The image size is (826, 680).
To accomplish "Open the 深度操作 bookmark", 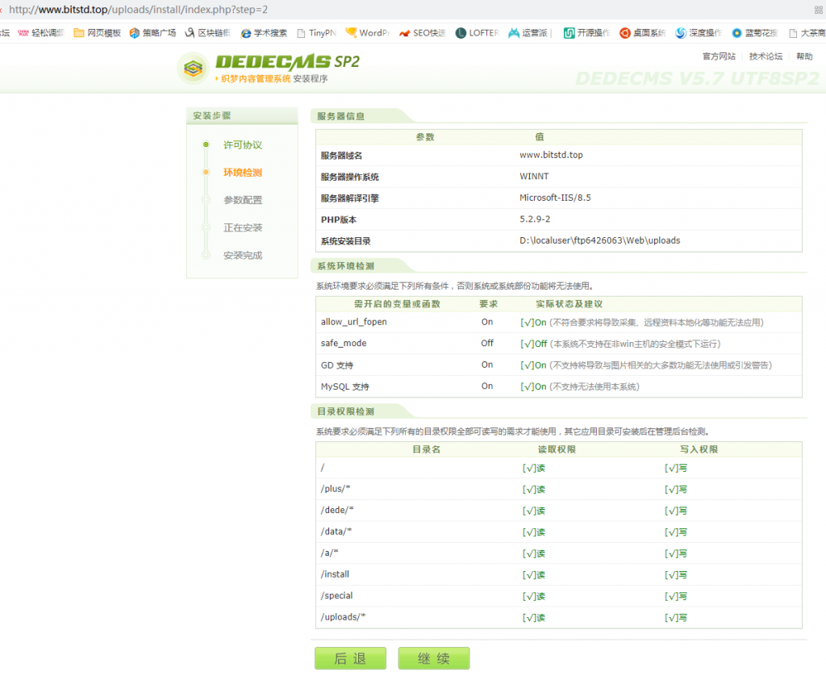I will tap(699, 32).
